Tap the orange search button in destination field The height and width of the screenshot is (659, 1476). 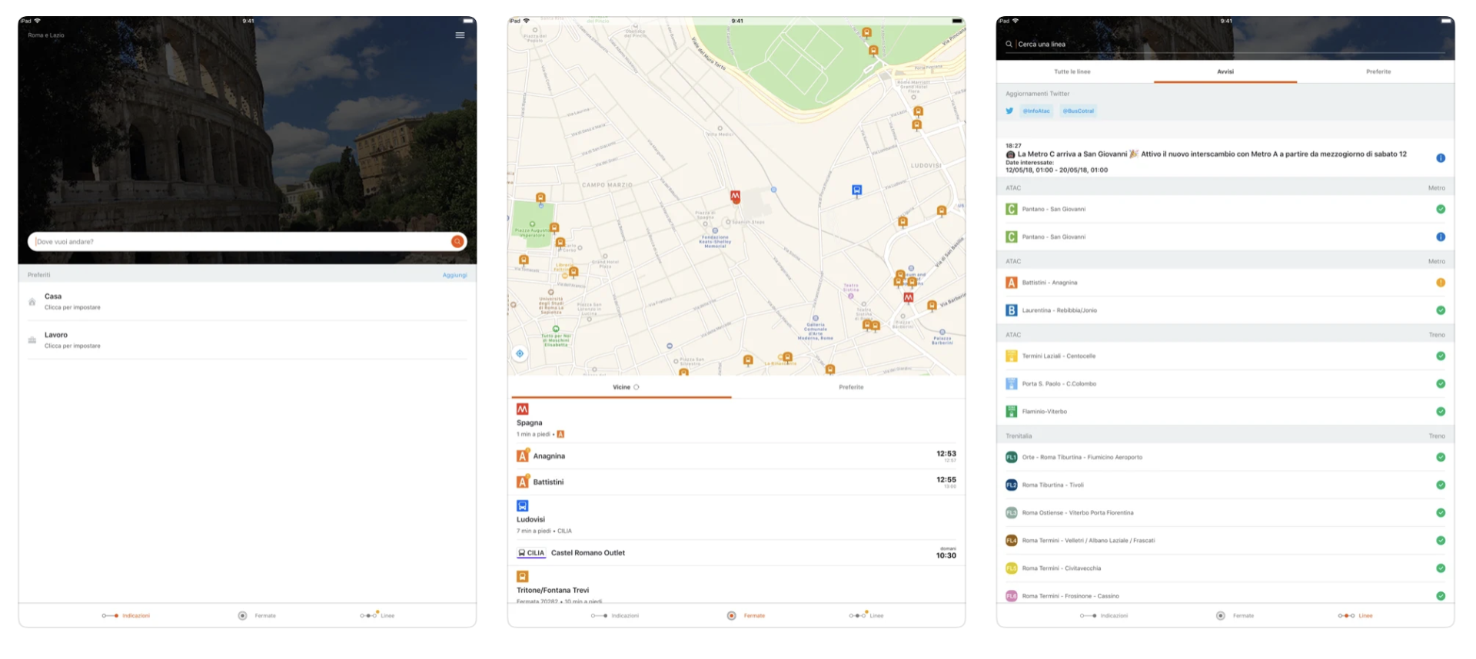click(457, 242)
